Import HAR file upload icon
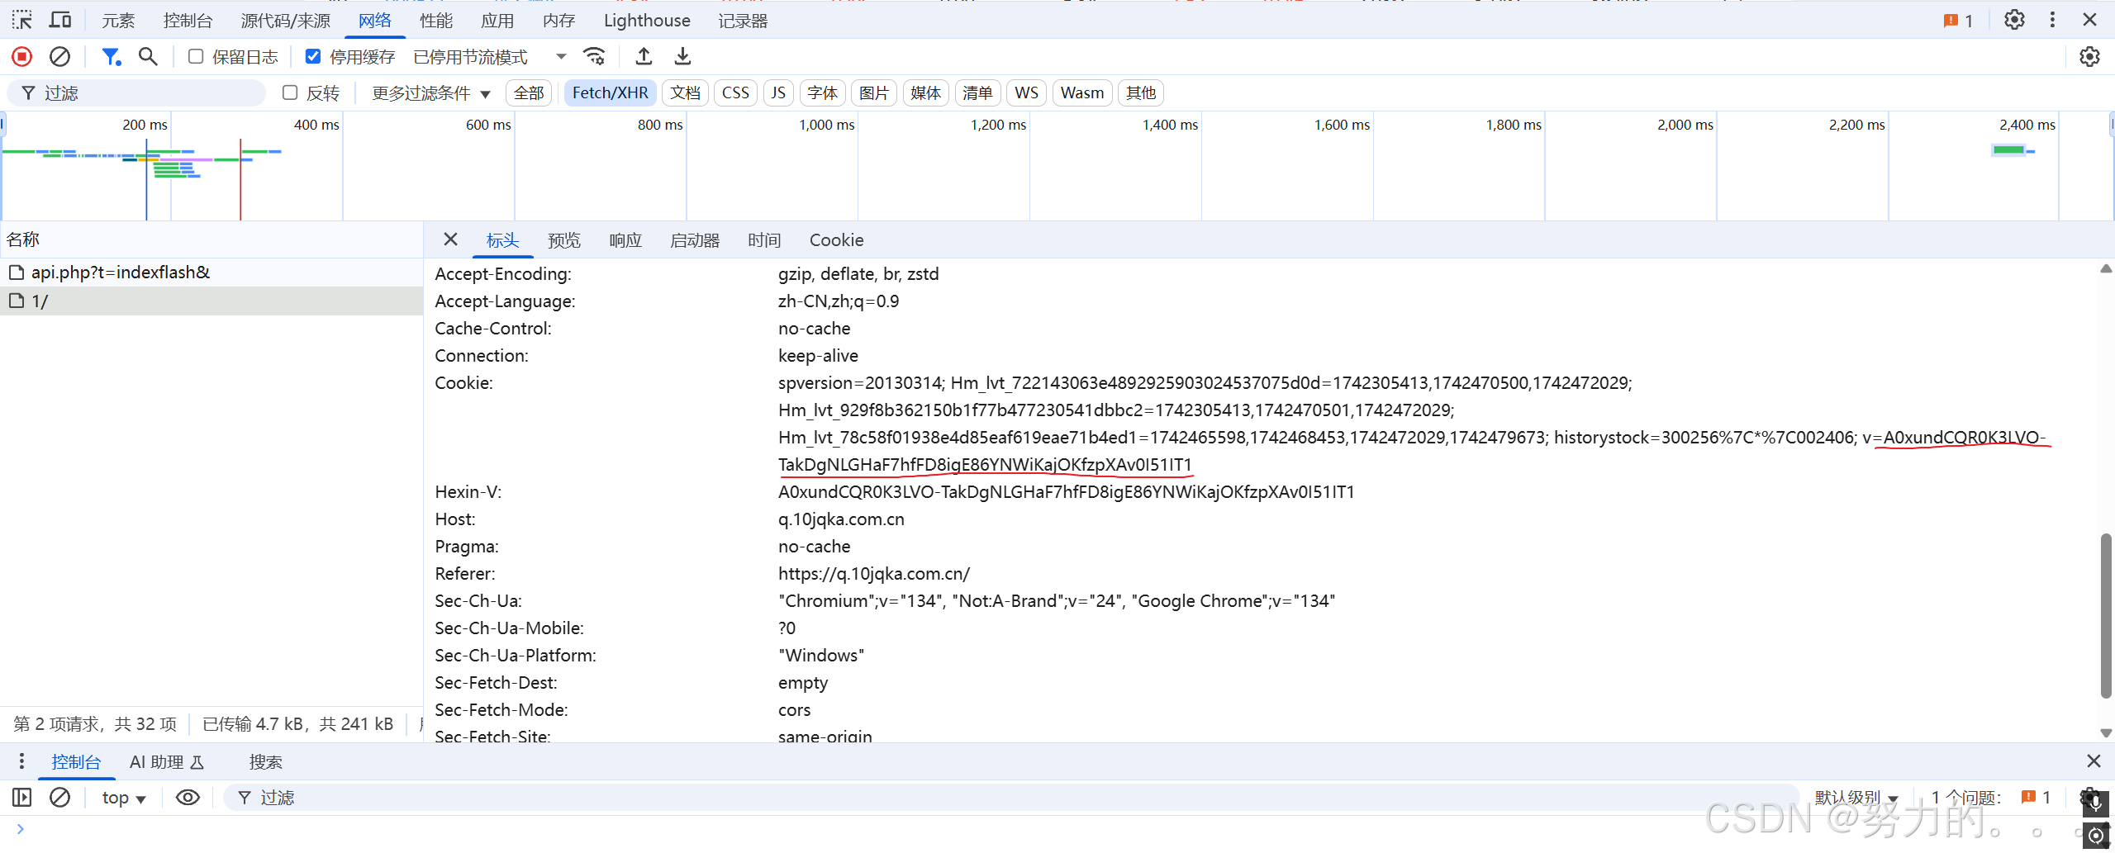This screenshot has height=853, width=2115. tap(644, 56)
